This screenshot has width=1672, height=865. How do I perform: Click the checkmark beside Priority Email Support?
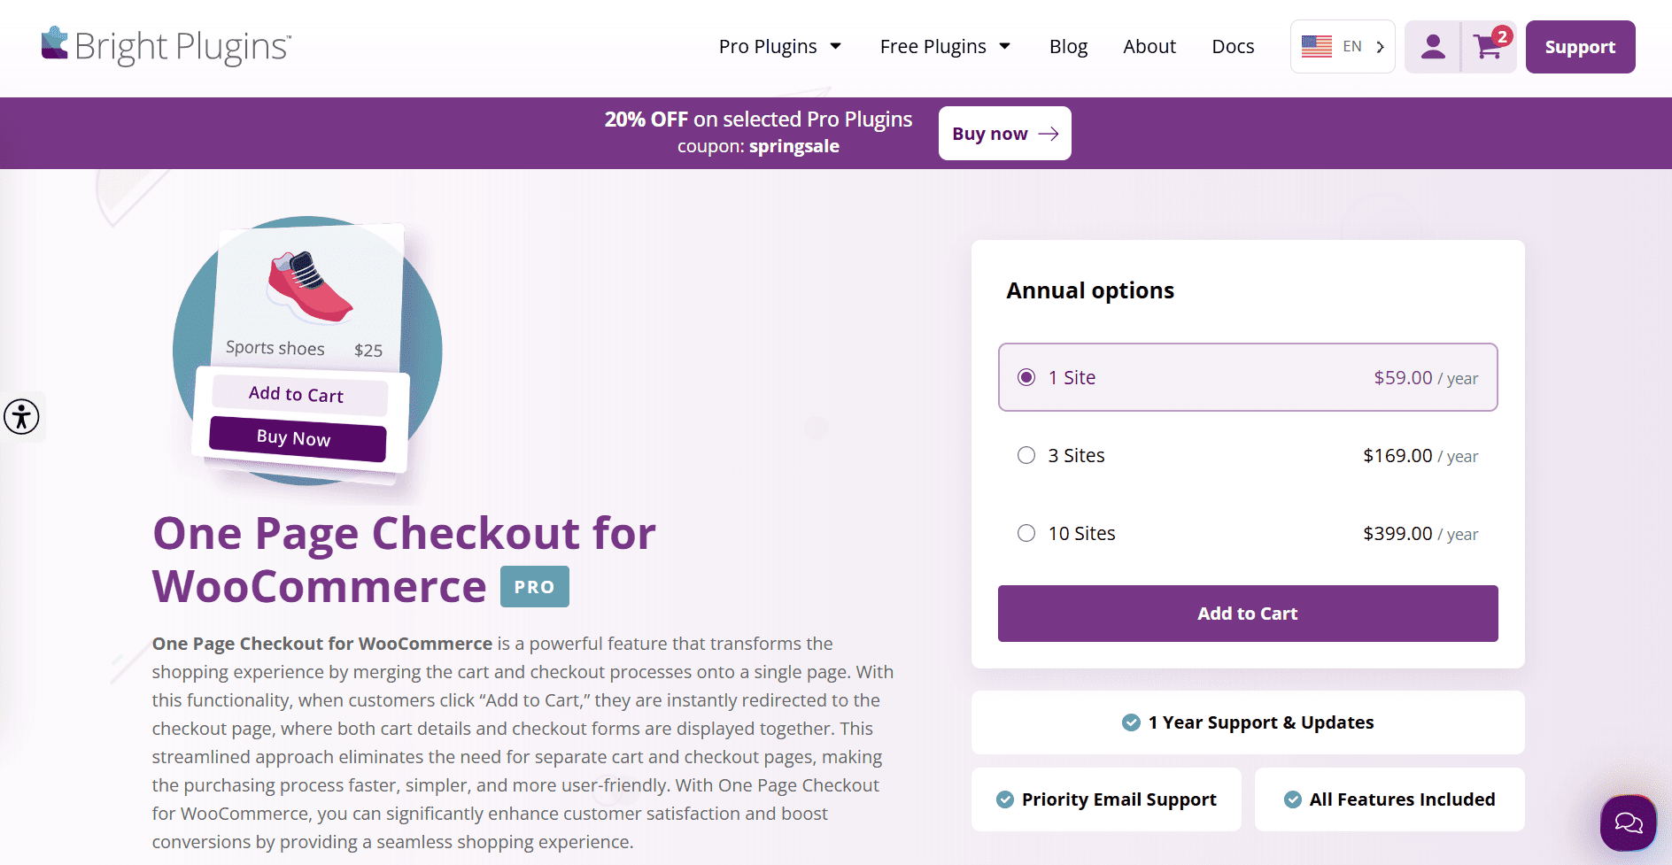click(x=1004, y=799)
